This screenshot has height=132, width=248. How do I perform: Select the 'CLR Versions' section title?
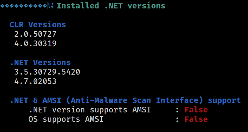click(38, 25)
